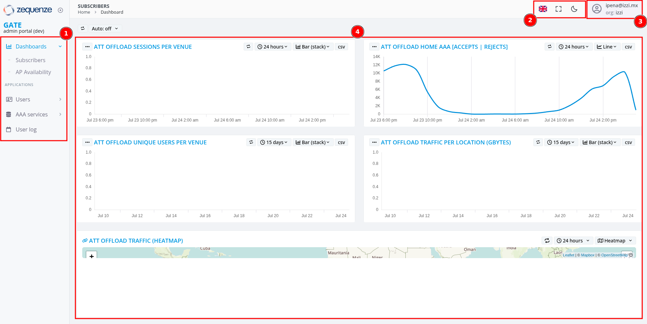Enable fullscreen mode from the header icon
This screenshot has width=647, height=324.
(x=558, y=9)
